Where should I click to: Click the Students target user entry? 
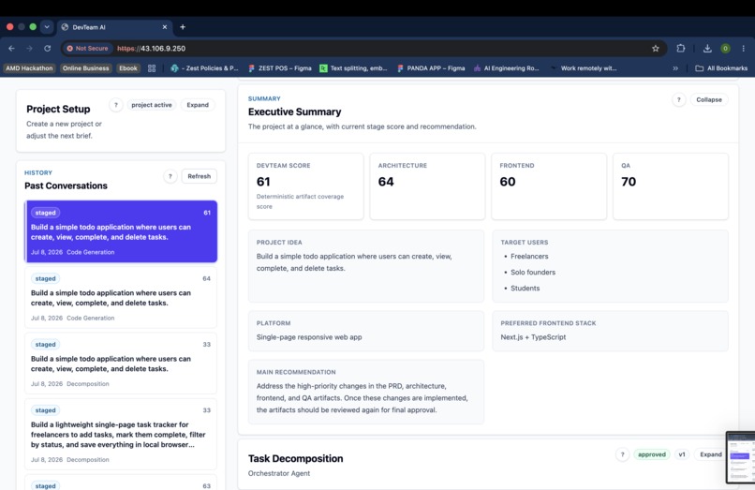pos(526,289)
